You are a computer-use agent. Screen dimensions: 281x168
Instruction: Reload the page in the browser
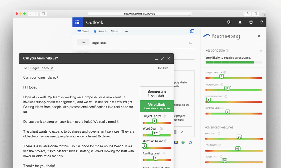pos(189,14)
